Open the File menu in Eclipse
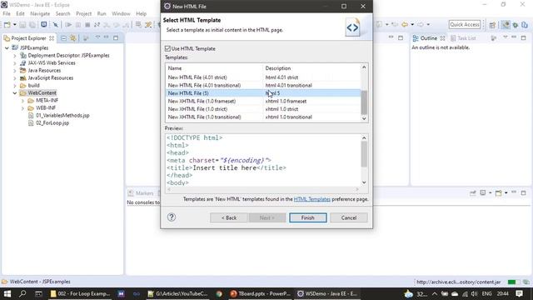Viewport: 533px width, 300px height. click(x=7, y=13)
